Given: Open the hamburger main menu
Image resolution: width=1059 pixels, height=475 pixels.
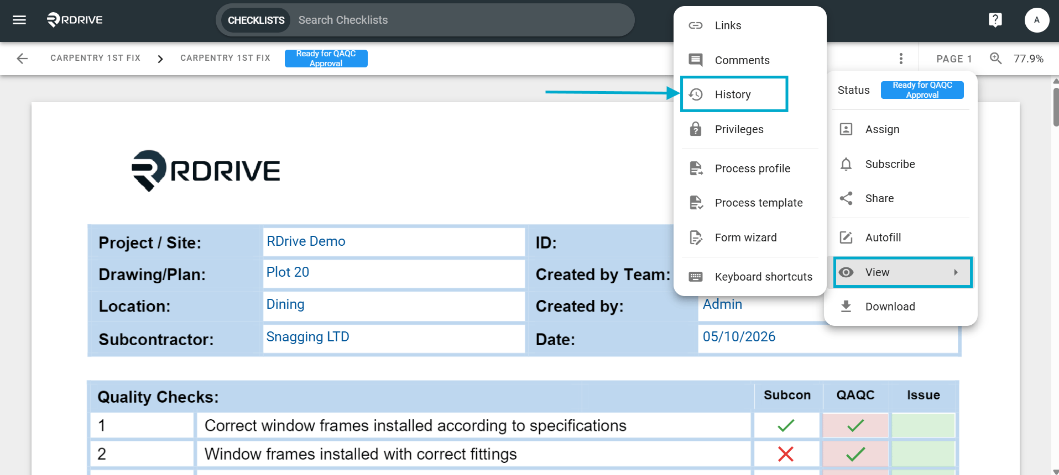Looking at the screenshot, I should [19, 20].
